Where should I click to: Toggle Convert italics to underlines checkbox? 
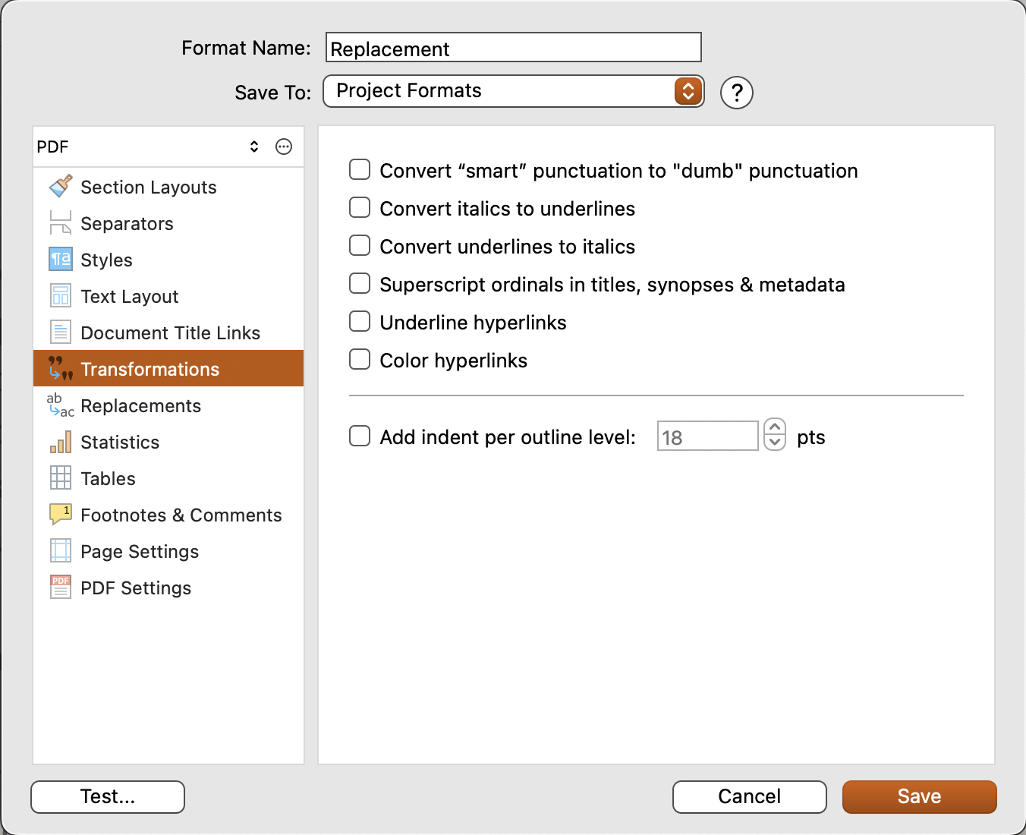tap(360, 207)
